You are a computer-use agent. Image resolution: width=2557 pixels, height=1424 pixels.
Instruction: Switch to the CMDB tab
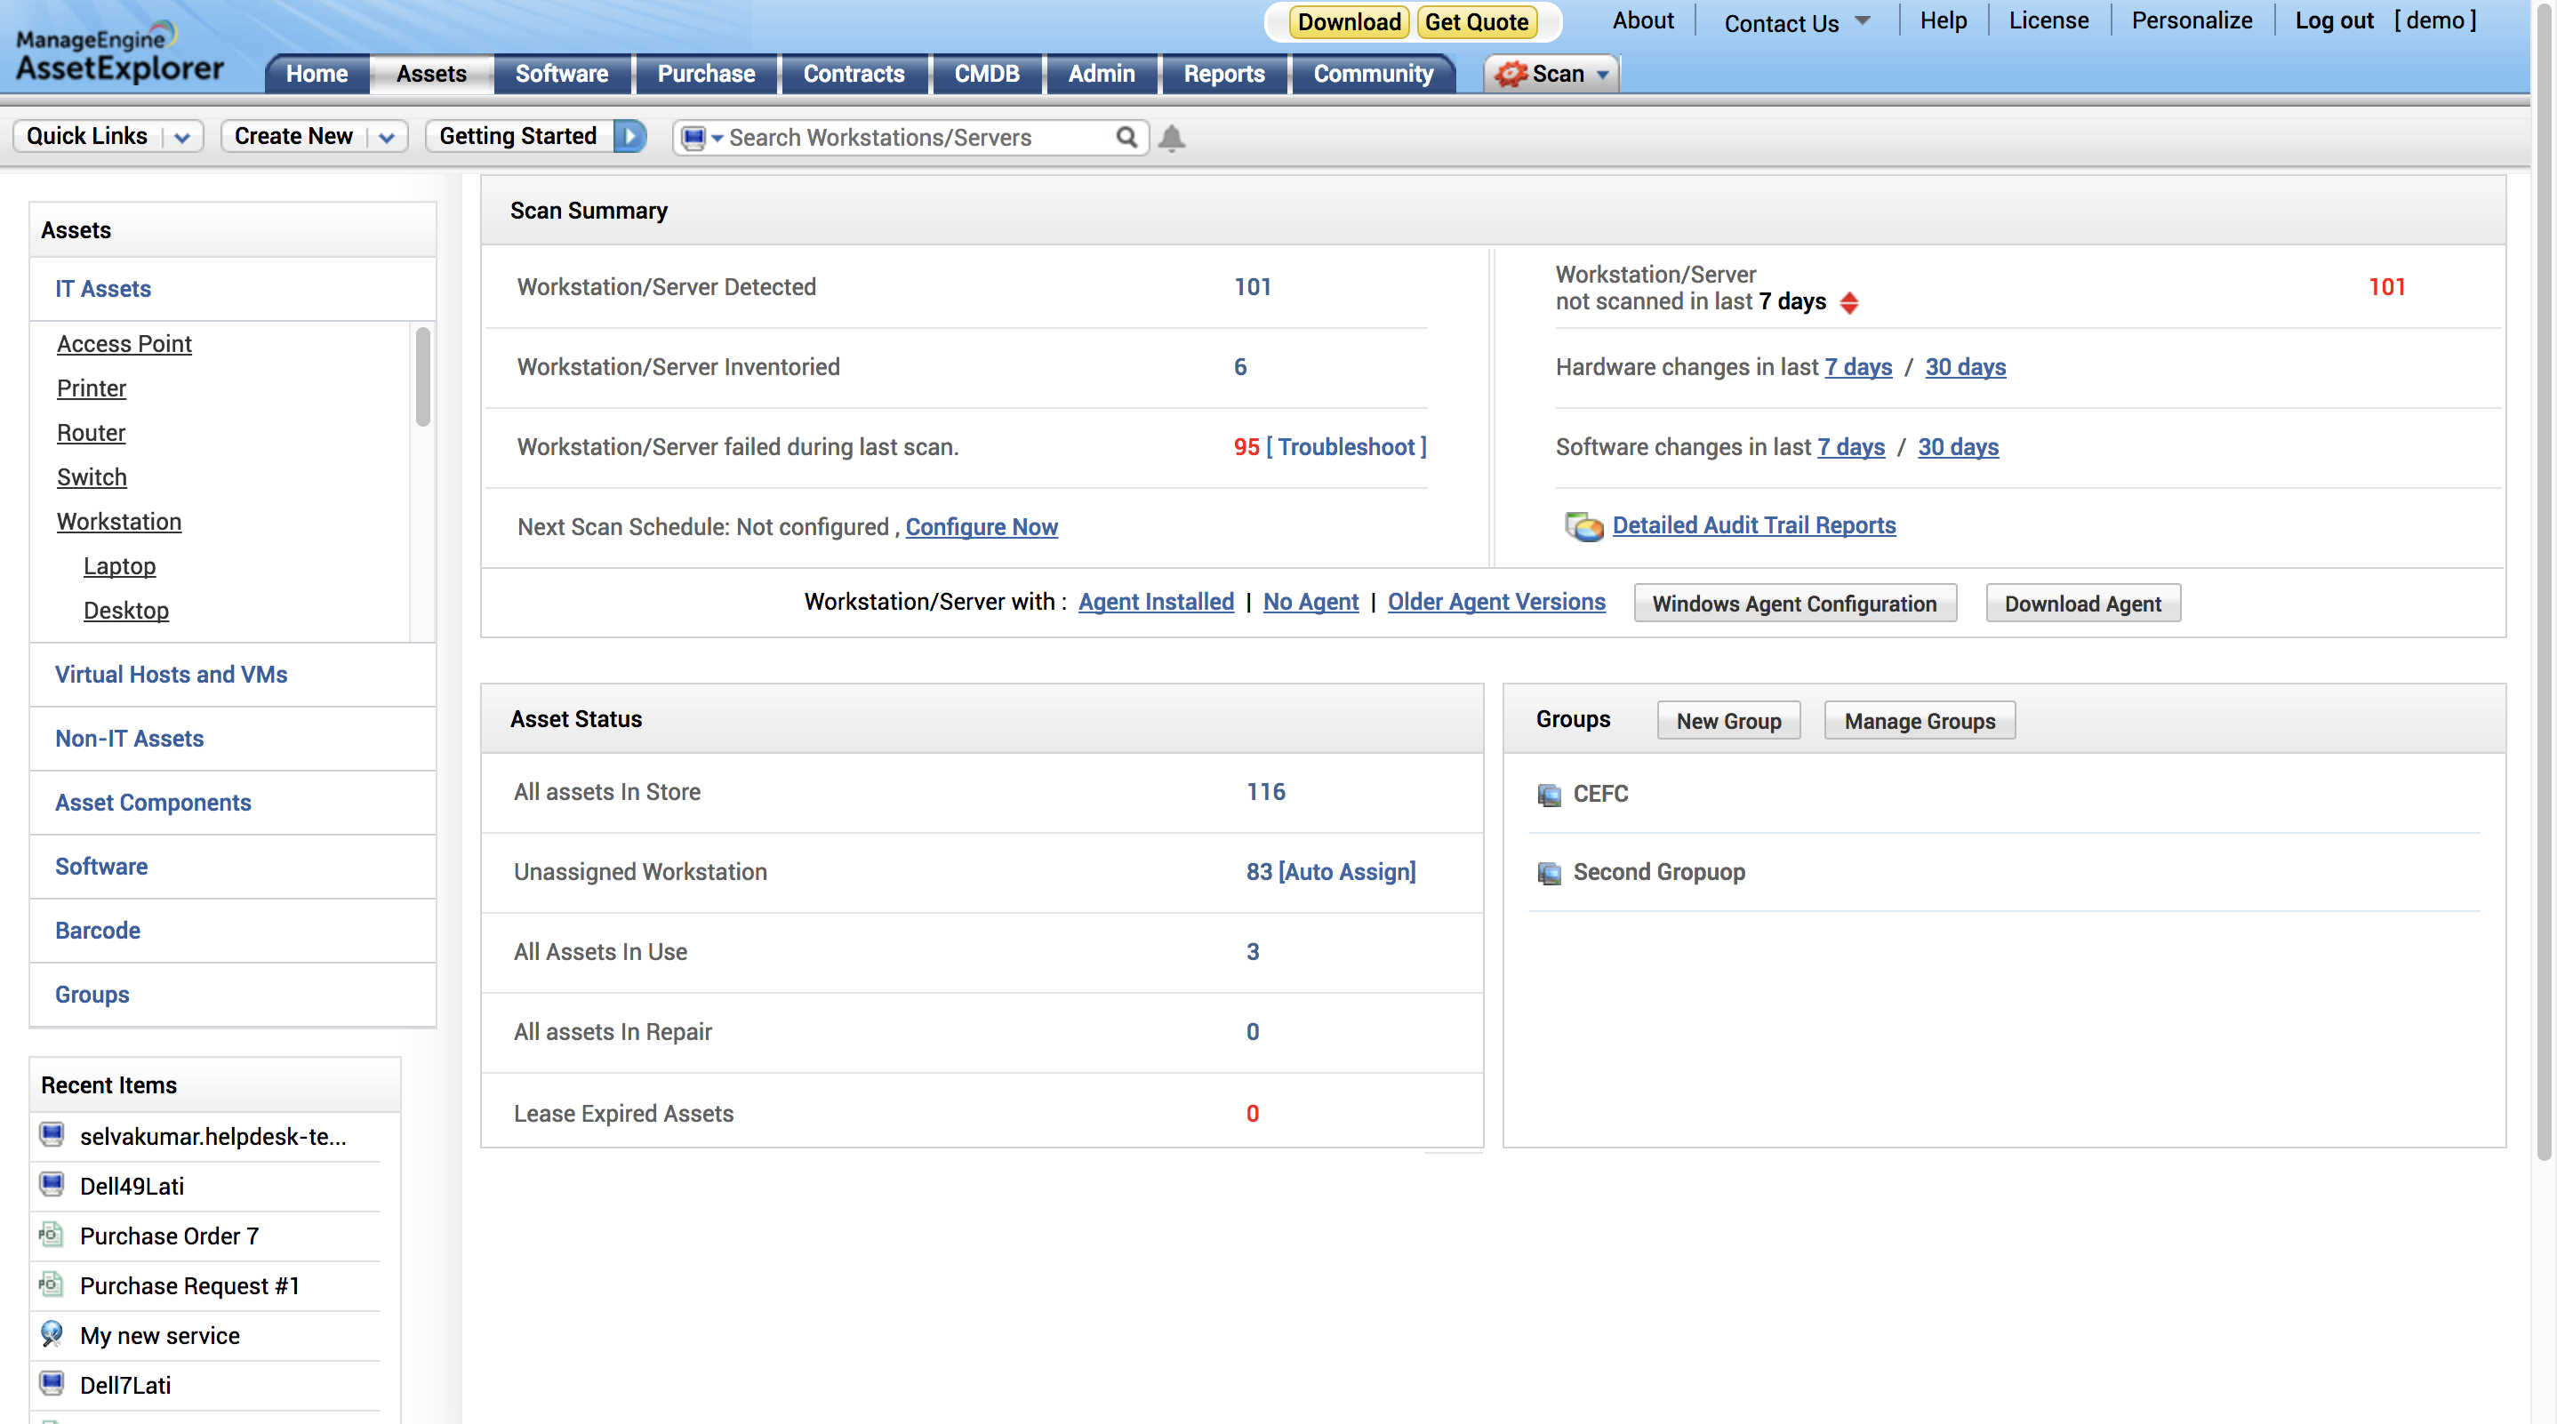coord(986,75)
